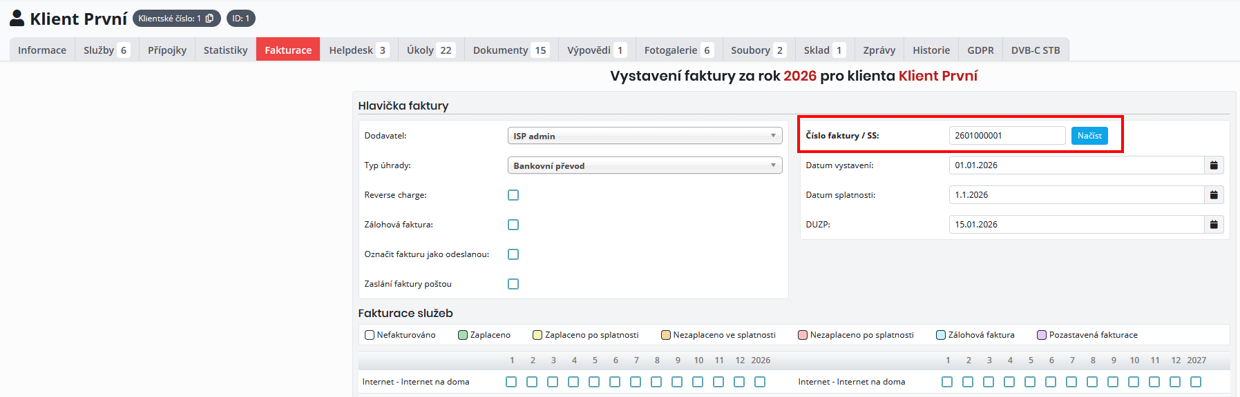Copy the client number using copy icon
The height and width of the screenshot is (397, 1240).
pos(209,19)
